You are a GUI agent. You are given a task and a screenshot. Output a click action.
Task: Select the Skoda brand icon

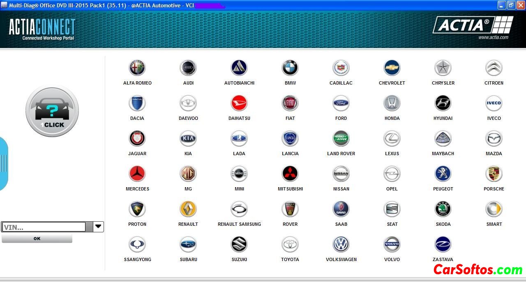point(443,209)
